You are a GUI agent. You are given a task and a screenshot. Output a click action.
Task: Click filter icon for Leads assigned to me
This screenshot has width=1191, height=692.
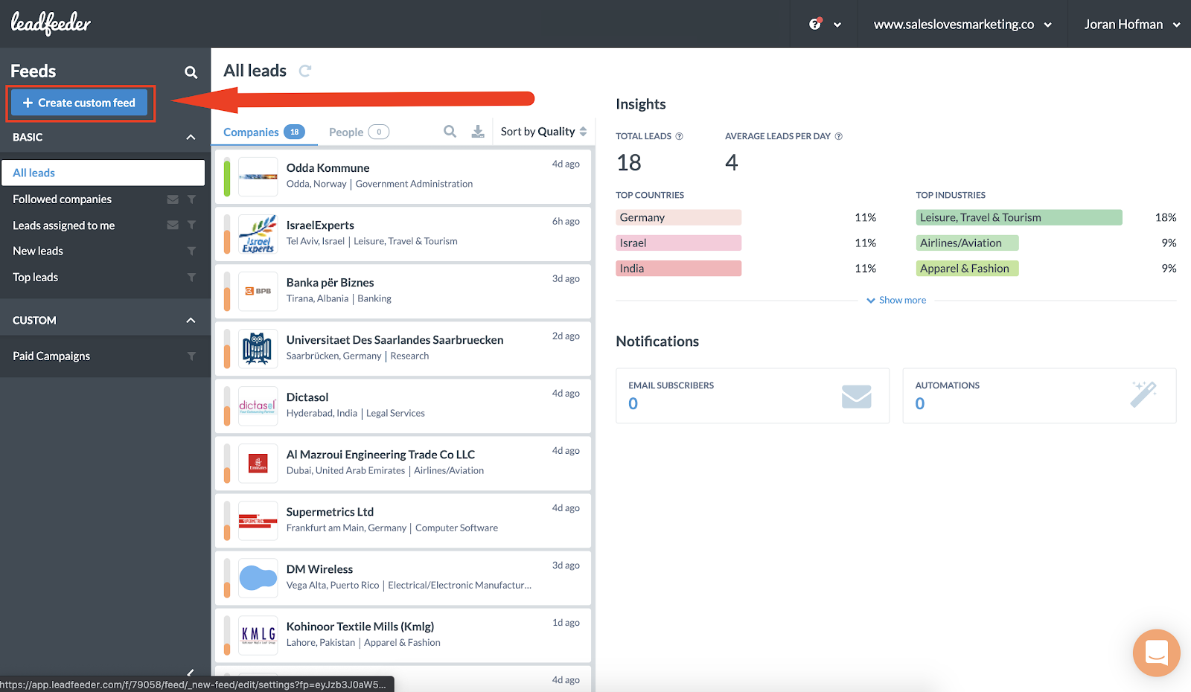[x=191, y=225]
